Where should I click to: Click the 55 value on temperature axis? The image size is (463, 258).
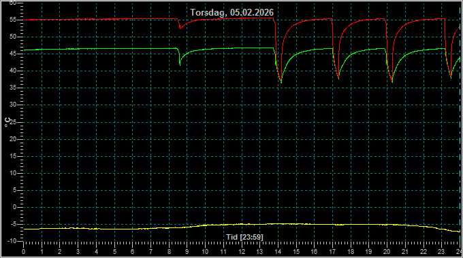pos(13,20)
